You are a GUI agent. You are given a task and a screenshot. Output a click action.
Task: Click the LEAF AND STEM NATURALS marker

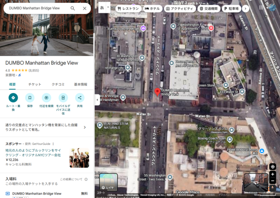[100, 125]
